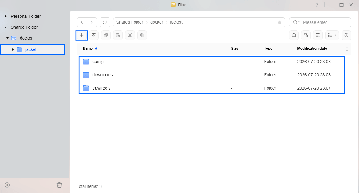Click the Files app title icon
The width and height of the screenshot is (359, 193).
[173, 5]
